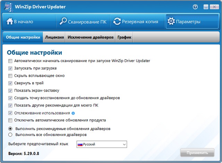Toggle restore point creation checkbox

(10, 98)
